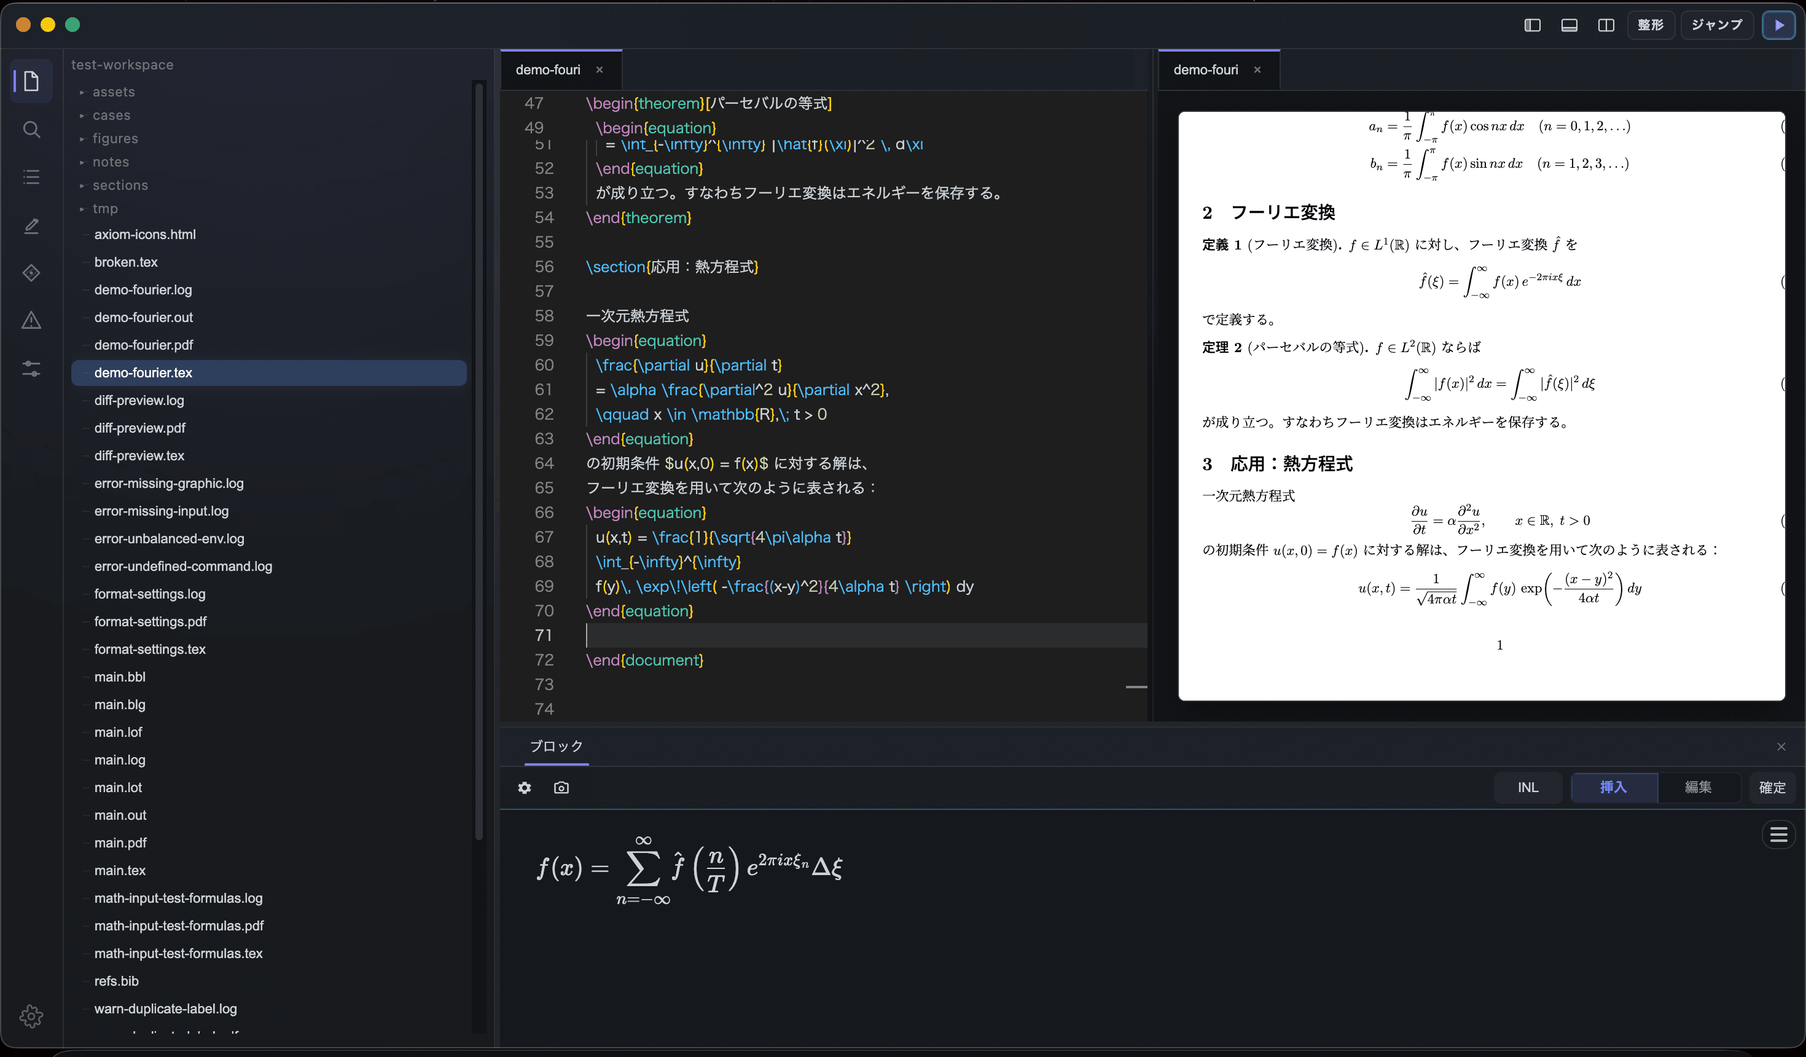Expand the figures folder
Viewport: 1806px width, 1057px height.
pyautogui.click(x=115, y=138)
